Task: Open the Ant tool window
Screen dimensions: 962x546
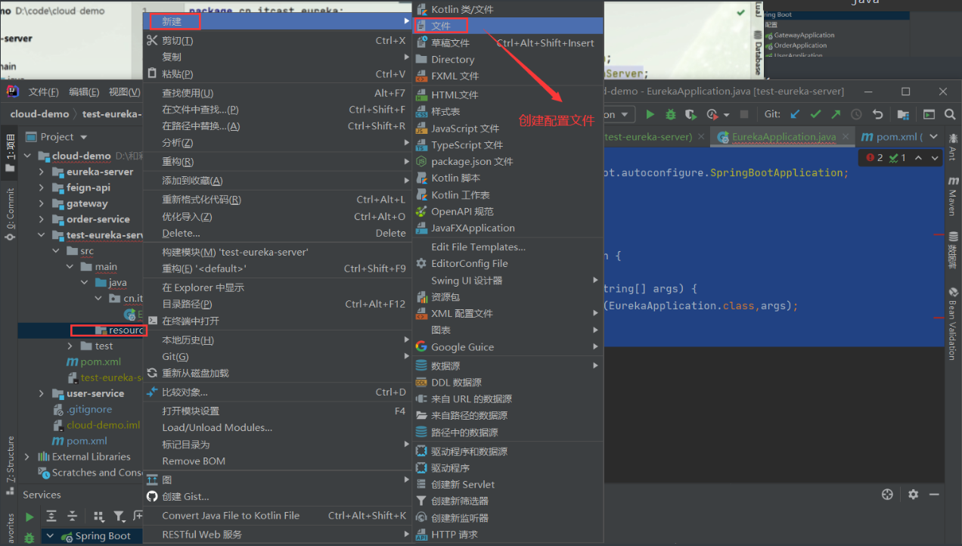Action: click(953, 146)
